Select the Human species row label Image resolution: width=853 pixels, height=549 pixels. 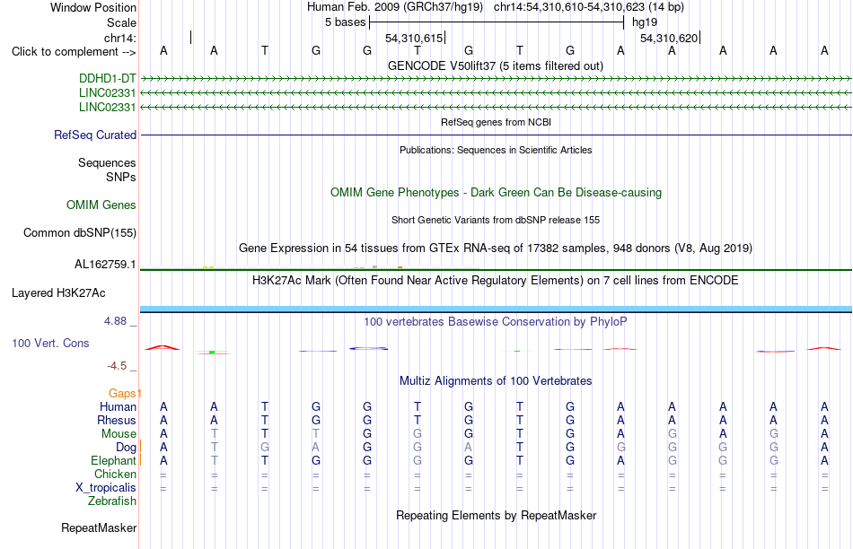click(118, 406)
